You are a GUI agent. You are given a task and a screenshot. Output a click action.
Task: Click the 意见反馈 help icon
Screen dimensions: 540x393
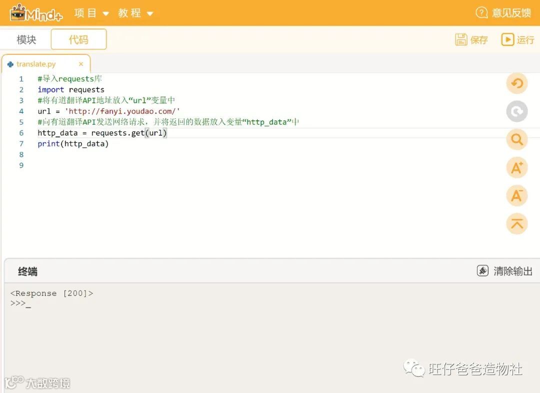pos(481,12)
